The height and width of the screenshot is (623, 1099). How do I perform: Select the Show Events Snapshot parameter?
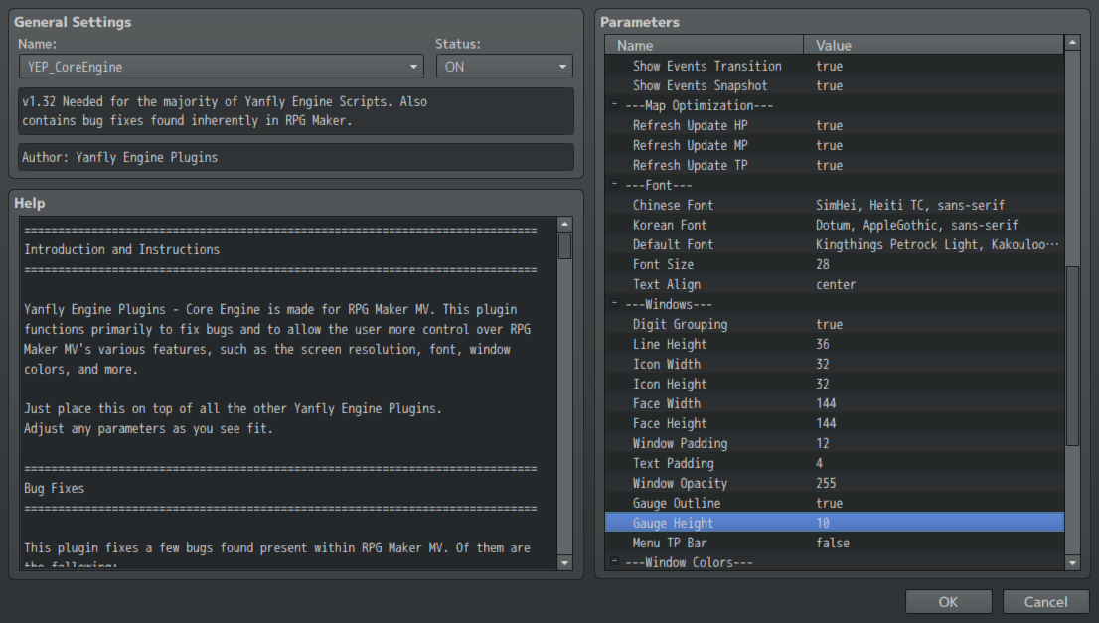(x=834, y=85)
